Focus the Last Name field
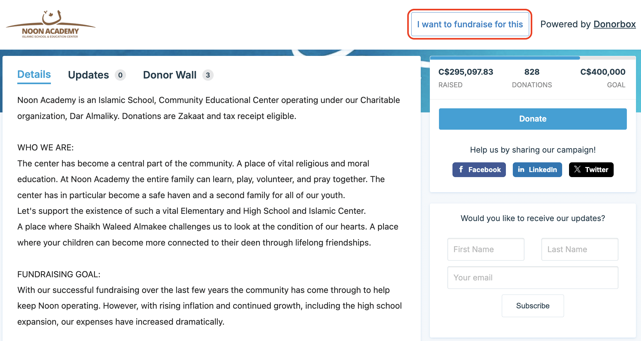 (579, 249)
